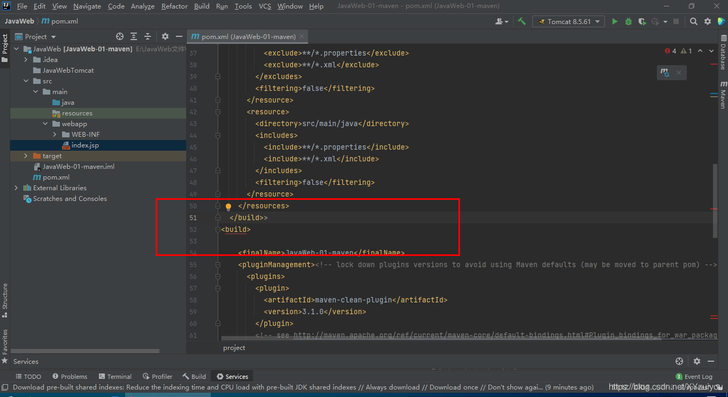Open the Navigate menu
728x397 pixels.
(87, 6)
